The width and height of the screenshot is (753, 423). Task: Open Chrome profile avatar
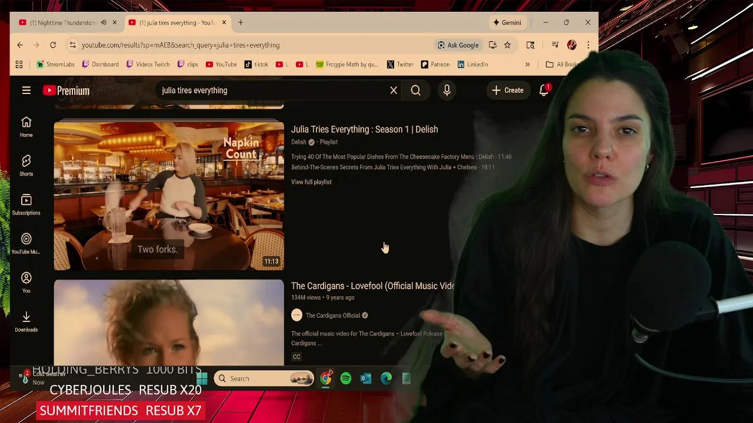(572, 45)
